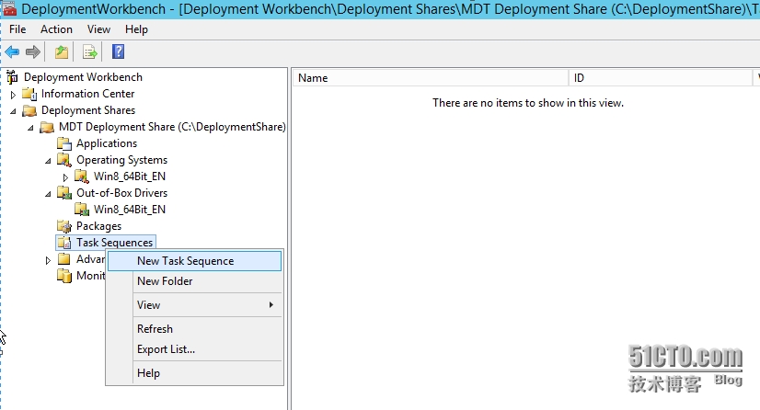Click the Back arrow toolbar icon

tap(12, 51)
